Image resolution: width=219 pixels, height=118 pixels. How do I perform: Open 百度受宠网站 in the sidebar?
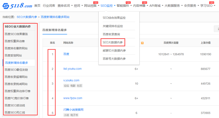tap(13, 55)
